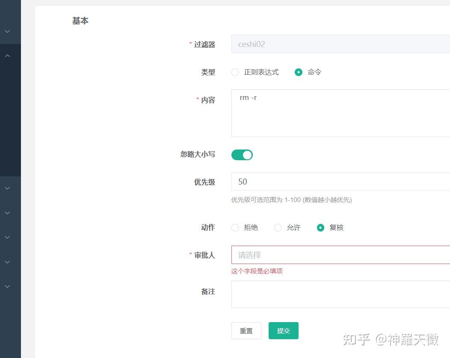Collapse the currently expanded sidebar section
This screenshot has height=358, width=450.
point(7,55)
